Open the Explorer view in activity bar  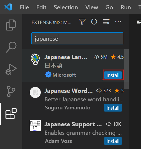point(11,25)
